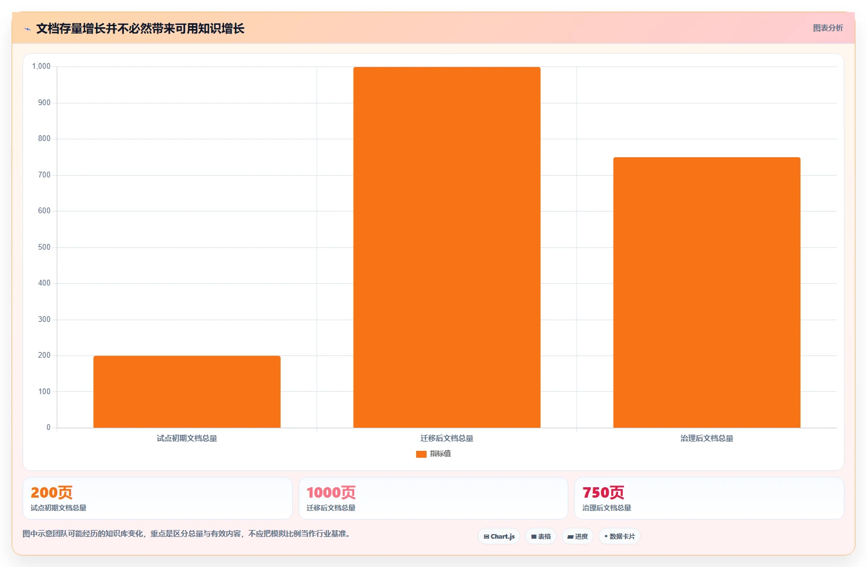Click the Chart.js tag
The width and height of the screenshot is (867, 567).
pyautogui.click(x=499, y=536)
